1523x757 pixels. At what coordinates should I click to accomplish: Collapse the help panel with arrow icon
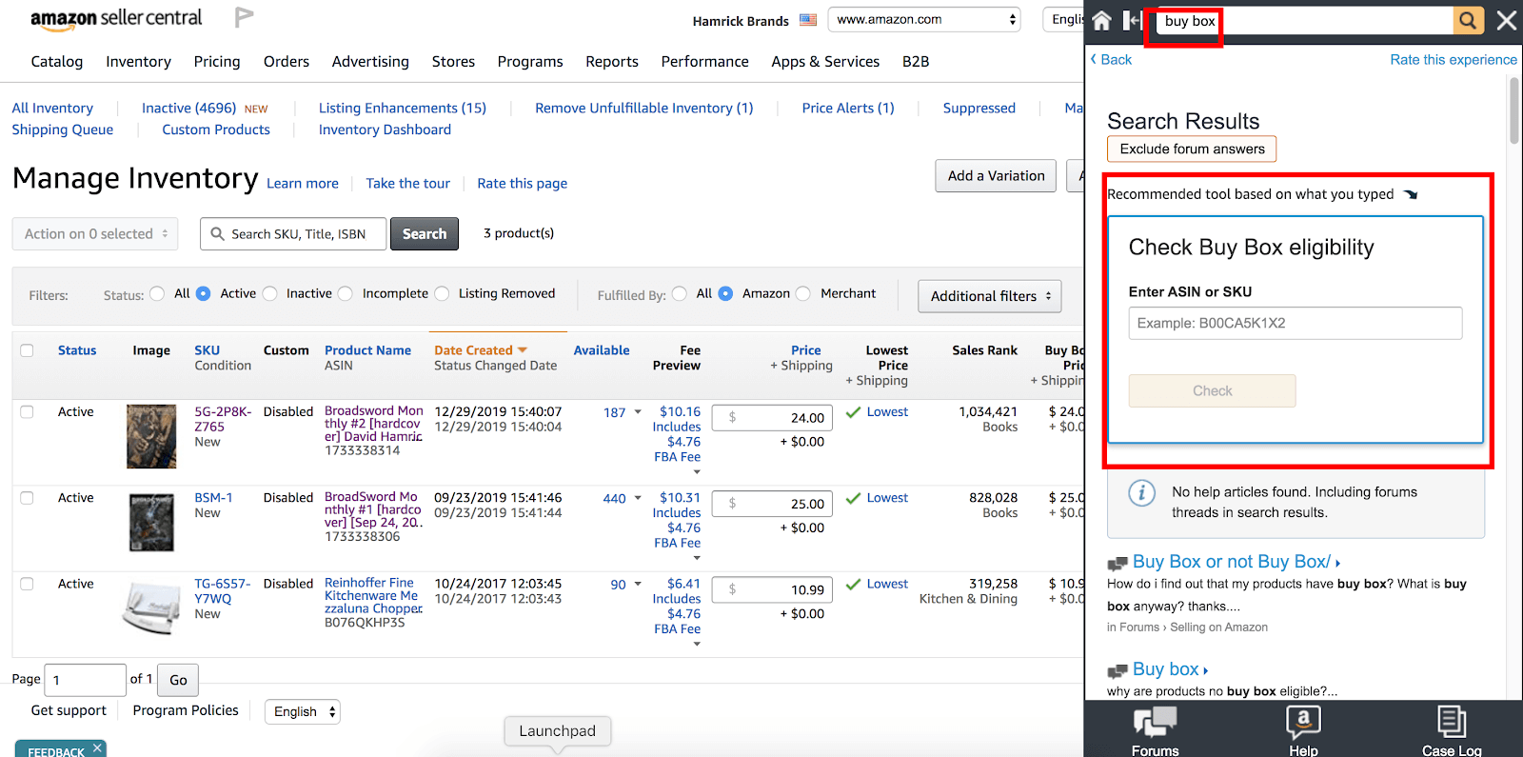[x=1132, y=20]
